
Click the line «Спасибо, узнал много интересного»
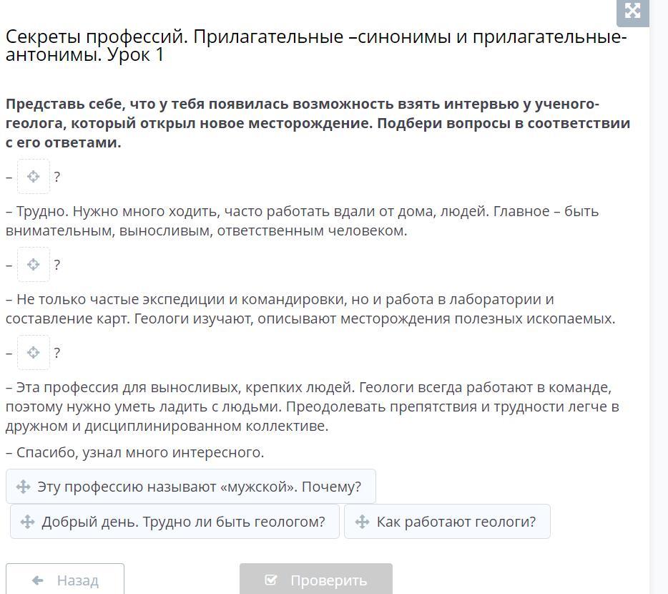point(135,452)
